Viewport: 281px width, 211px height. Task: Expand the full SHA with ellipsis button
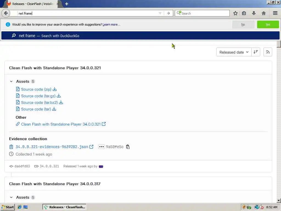(102, 147)
